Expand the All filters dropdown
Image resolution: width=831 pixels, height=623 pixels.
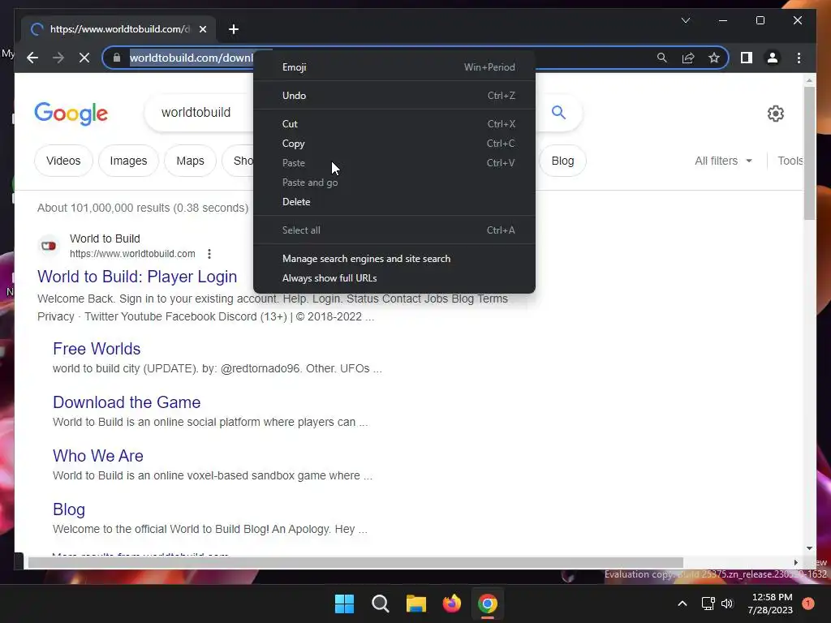pyautogui.click(x=723, y=161)
